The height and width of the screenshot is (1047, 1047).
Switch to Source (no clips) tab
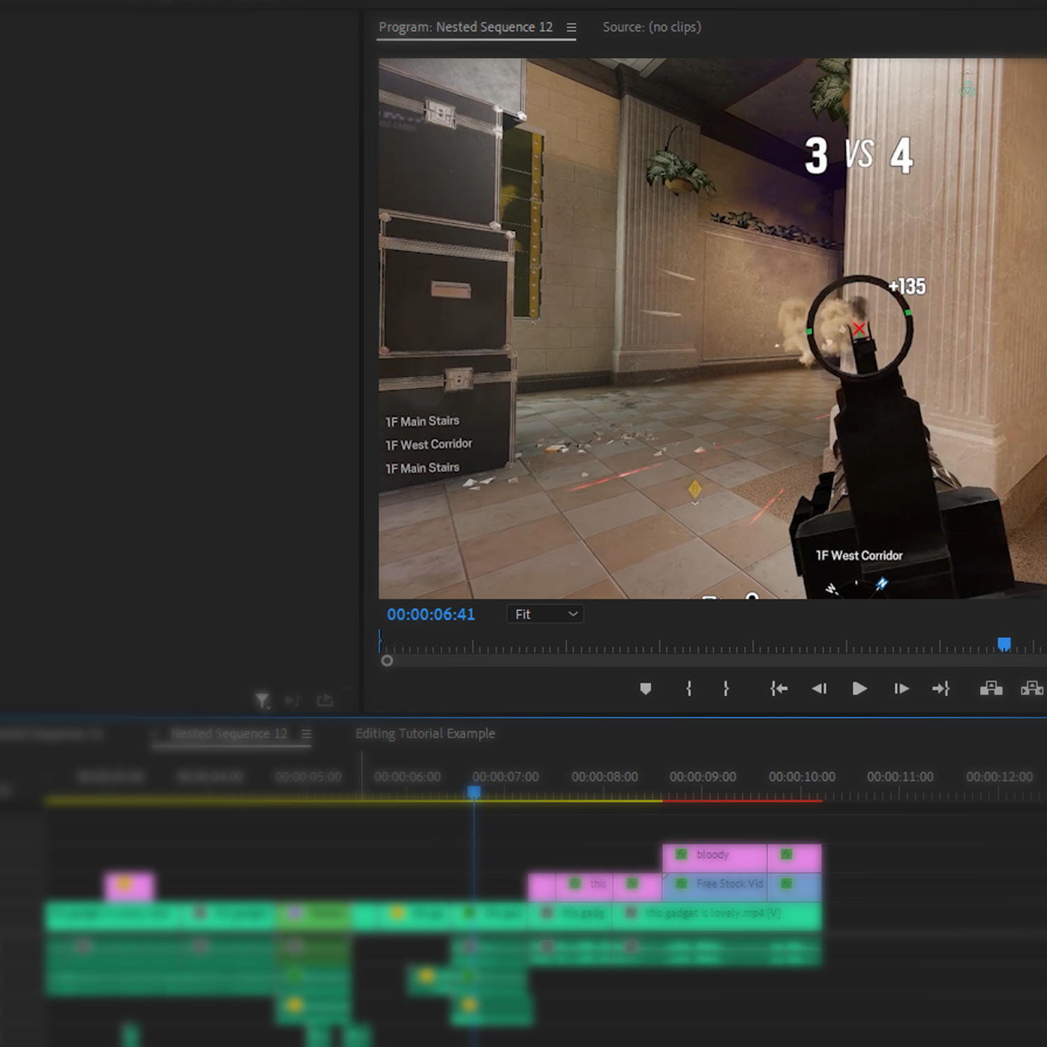point(652,27)
